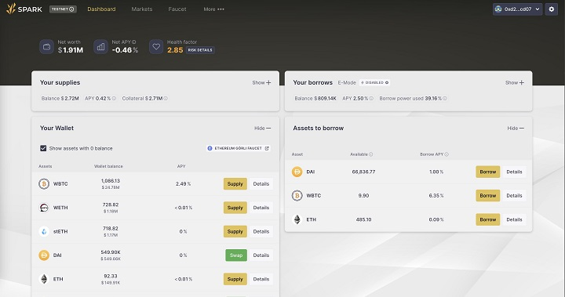Click the Health factor heart icon

tap(156, 47)
